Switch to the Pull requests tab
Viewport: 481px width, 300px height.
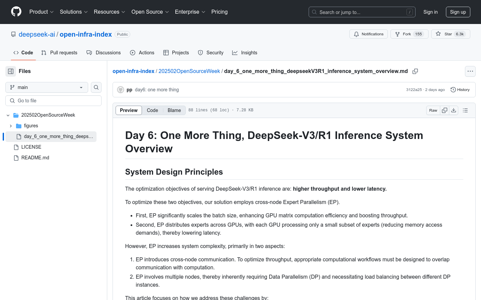59,53
